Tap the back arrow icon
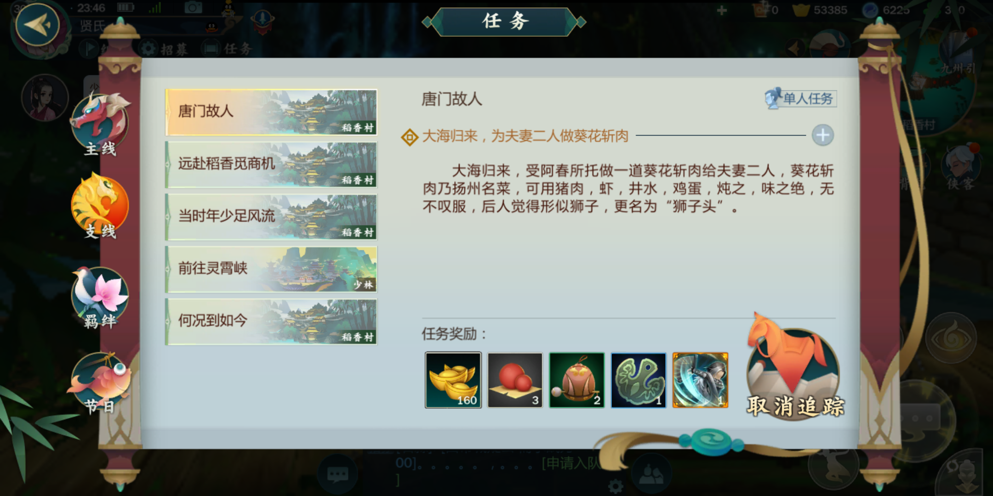This screenshot has height=496, width=993. (38, 25)
